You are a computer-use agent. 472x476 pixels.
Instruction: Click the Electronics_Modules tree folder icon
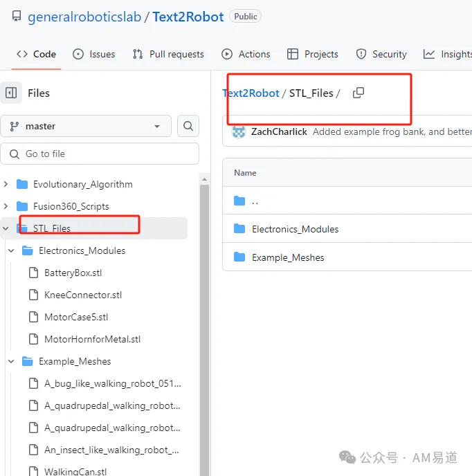coord(27,250)
